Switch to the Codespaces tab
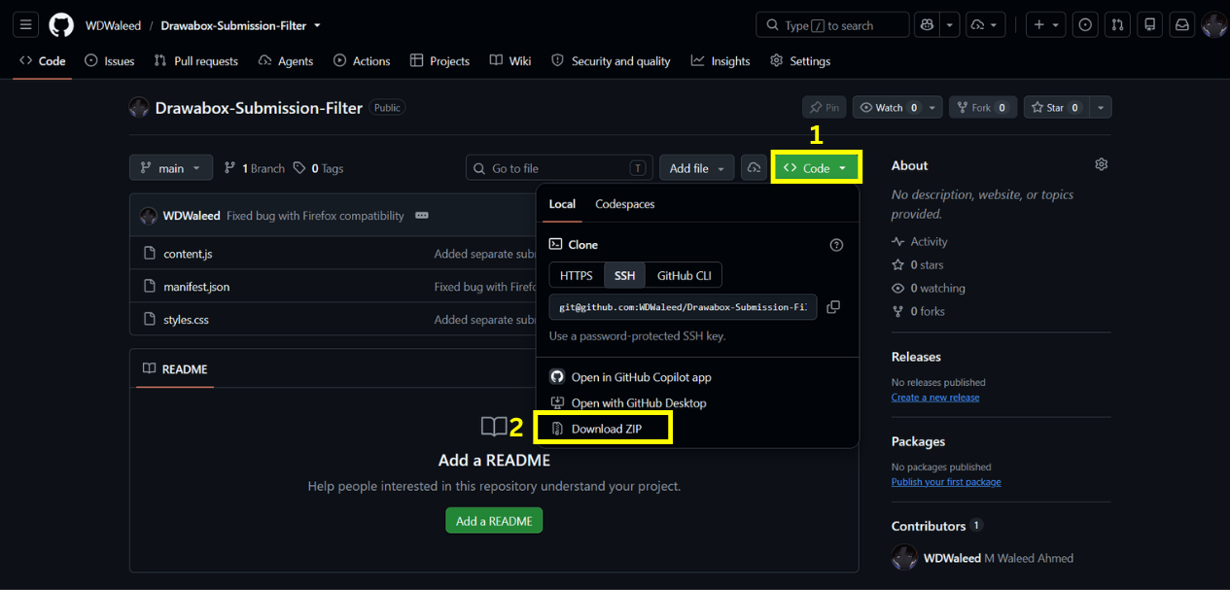Screen dimensions: 1230x590 pos(625,204)
